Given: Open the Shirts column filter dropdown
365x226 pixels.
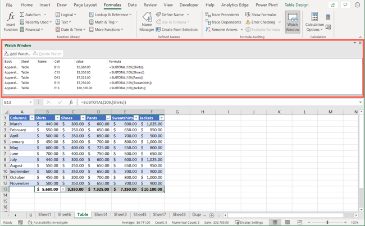Looking at the screenshot, I should point(57,118).
